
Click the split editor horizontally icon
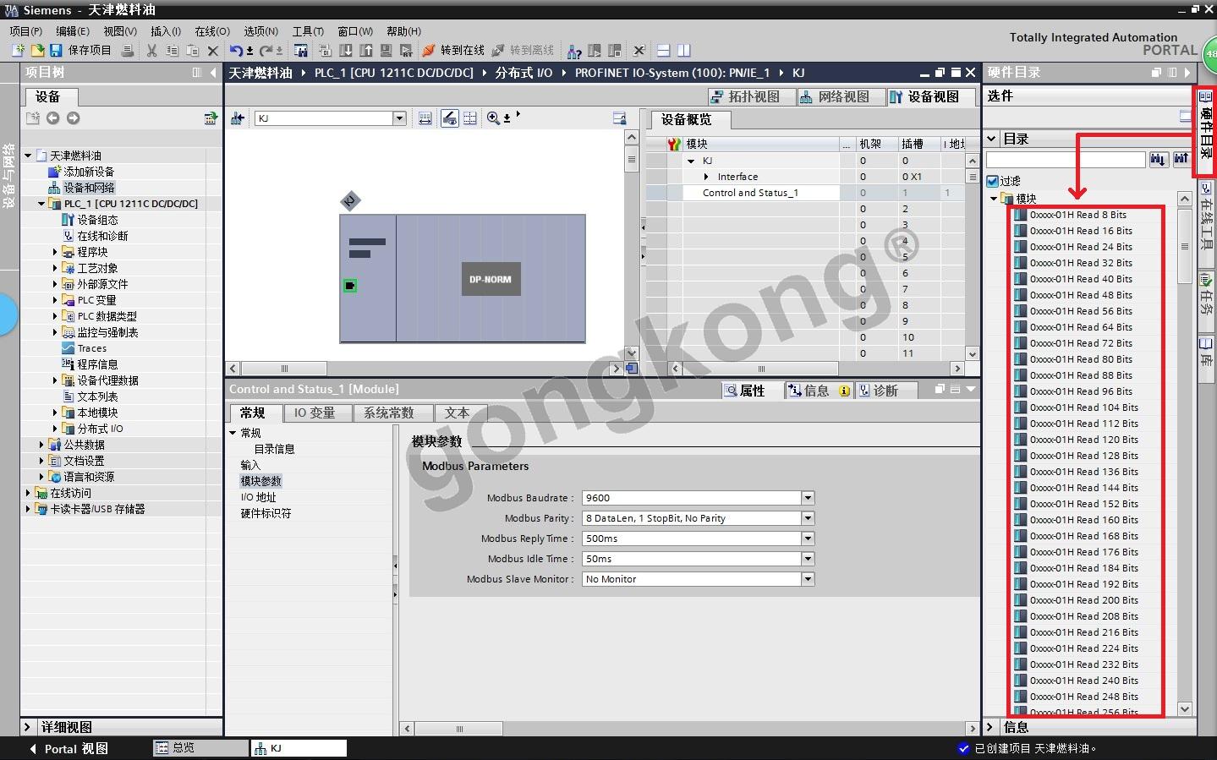664,51
